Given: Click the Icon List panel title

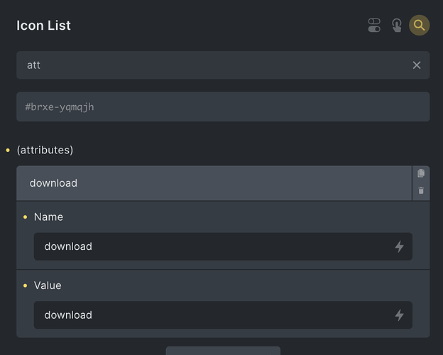Looking at the screenshot, I should click(43, 26).
